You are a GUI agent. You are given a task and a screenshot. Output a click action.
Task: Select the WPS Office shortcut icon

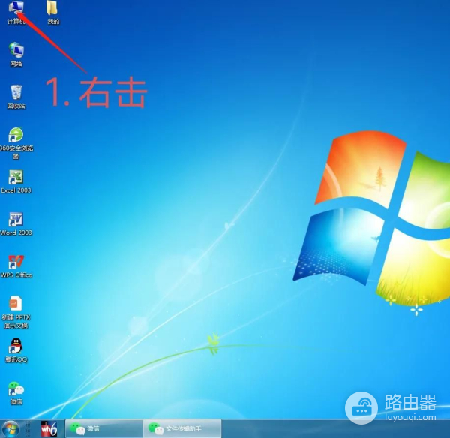pyautogui.click(x=16, y=262)
